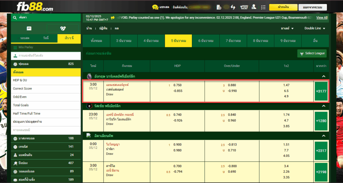Expand +3177 markets for Manchester United match
The width and height of the screenshot is (343, 183).
coord(321,91)
